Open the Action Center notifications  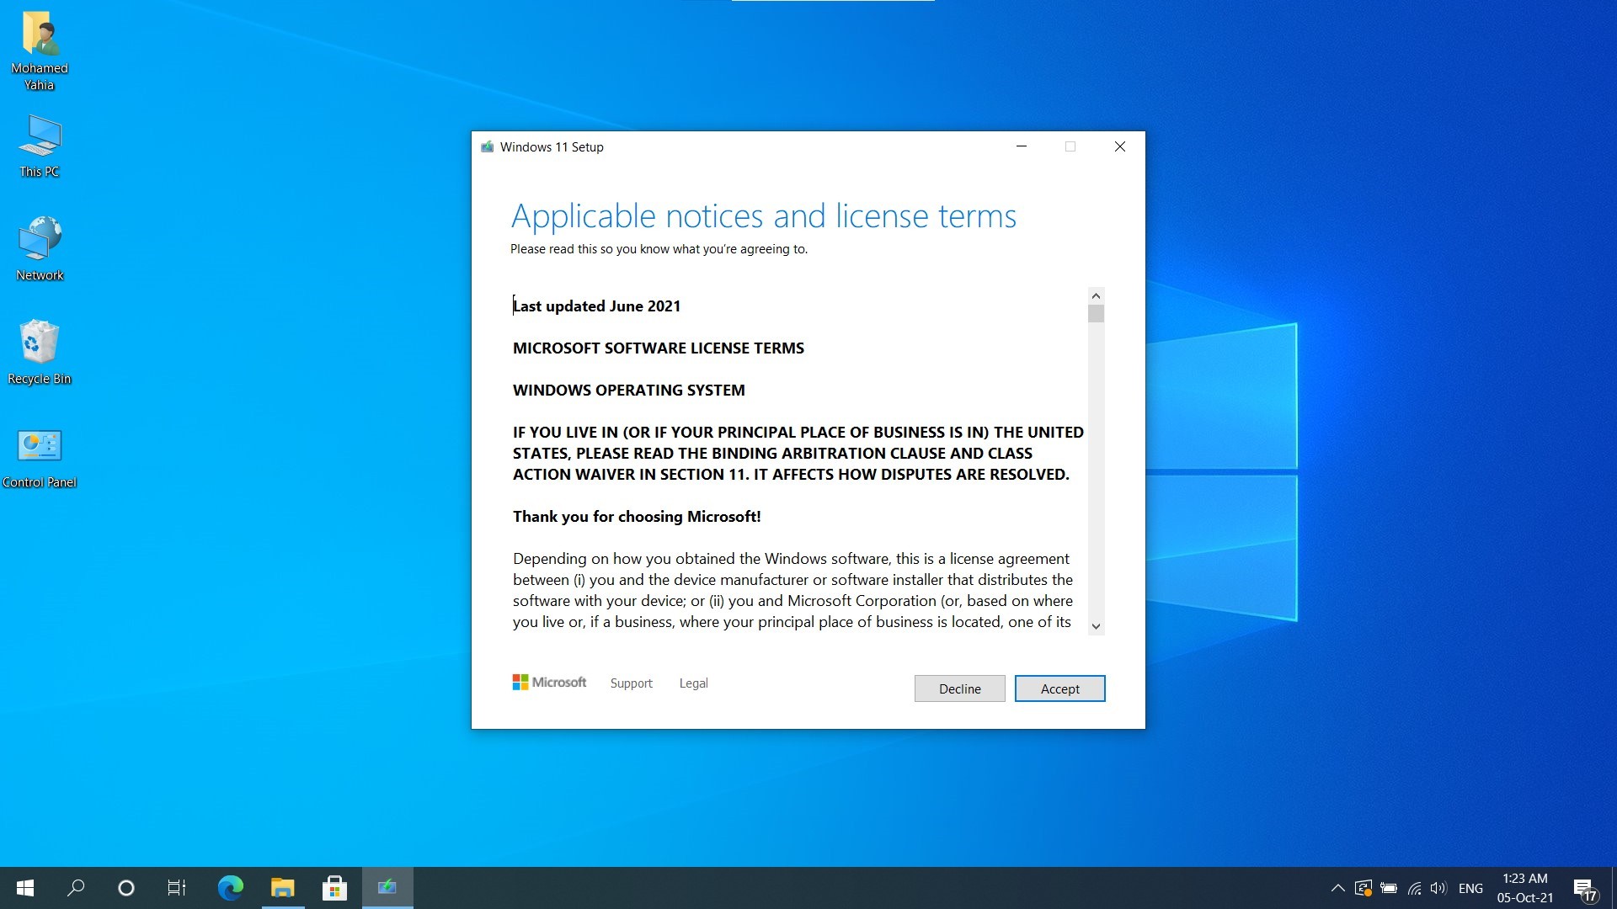[1584, 888]
